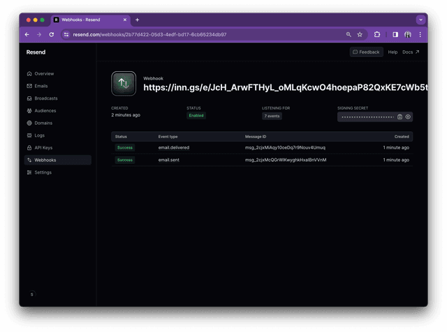Click Success badge for email.delivered
The image size is (447, 332).
tap(125, 148)
